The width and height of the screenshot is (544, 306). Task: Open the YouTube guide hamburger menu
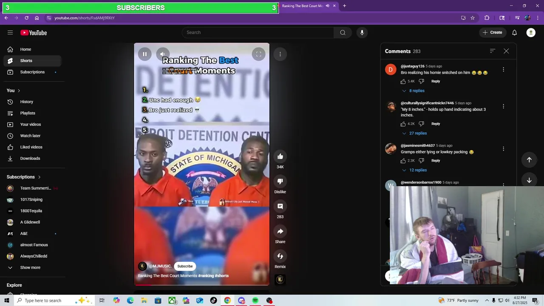click(10, 33)
